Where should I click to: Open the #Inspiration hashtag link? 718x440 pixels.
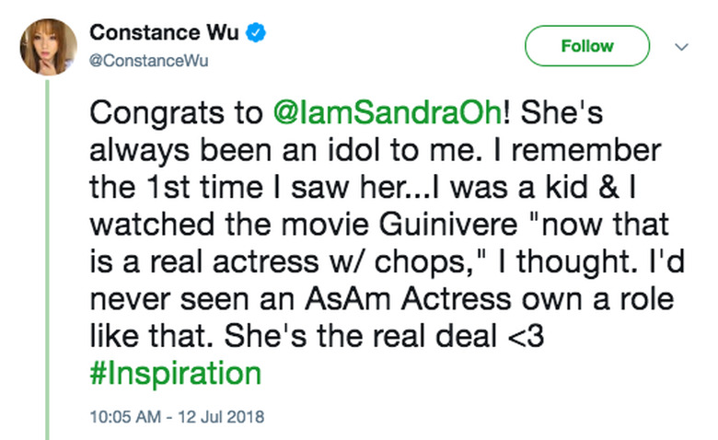(175, 375)
